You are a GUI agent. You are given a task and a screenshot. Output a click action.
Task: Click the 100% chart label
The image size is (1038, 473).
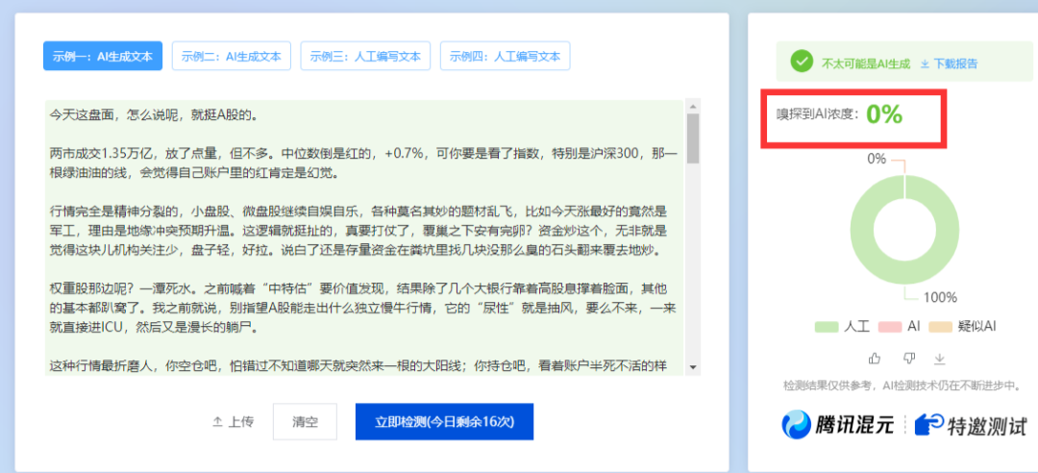click(x=940, y=297)
